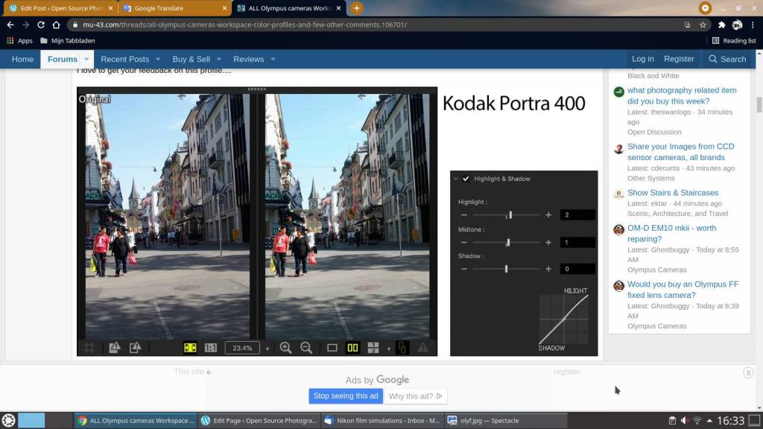Select the yellow side-by-side compare icon
This screenshot has width=763, height=429.
click(352, 347)
